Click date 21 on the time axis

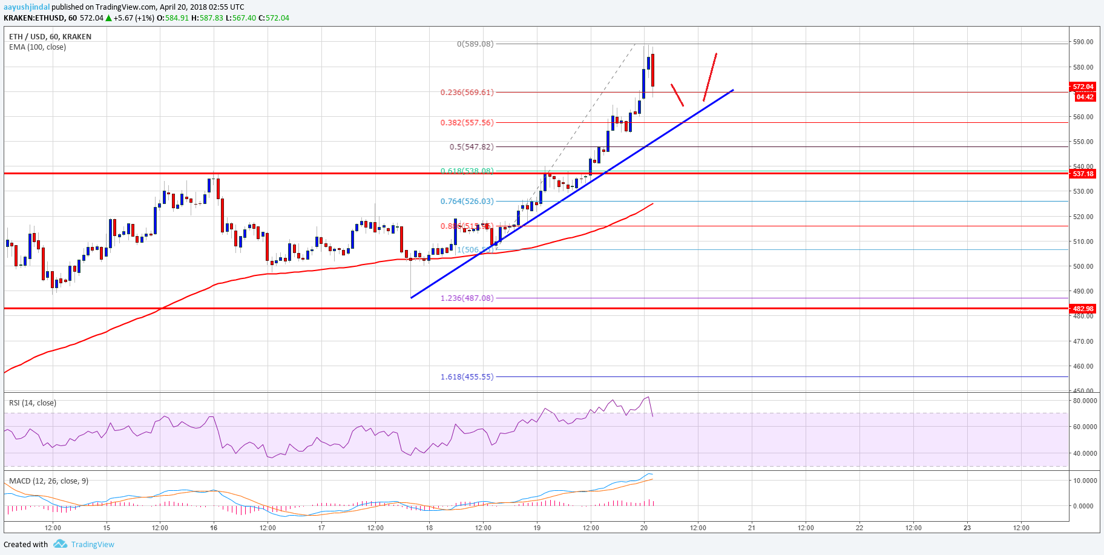tap(752, 528)
